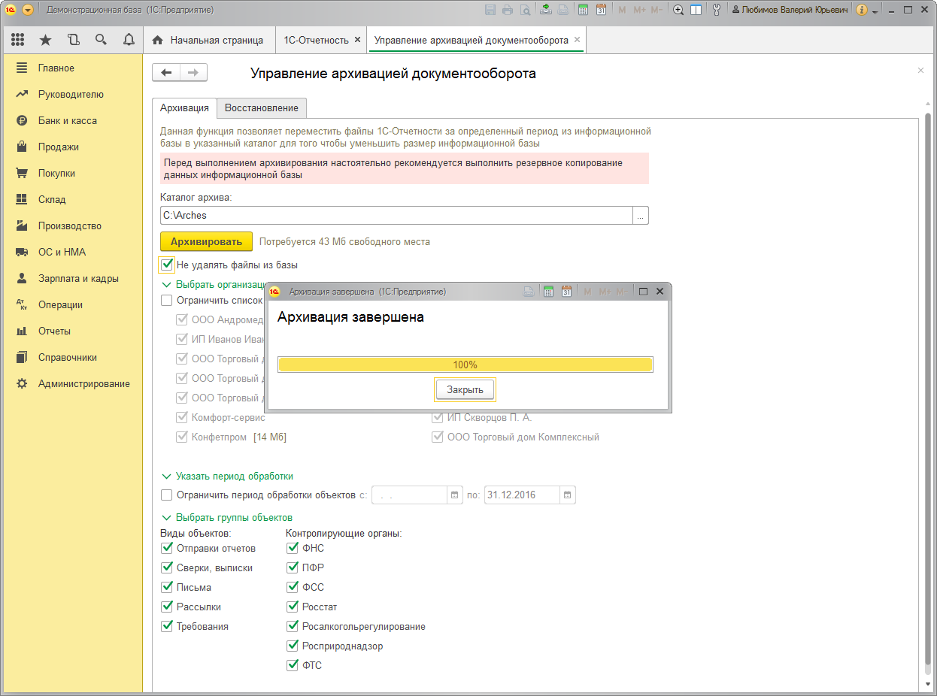The image size is (937, 696).
Task: Go back with the left arrow button
Action: pos(166,72)
